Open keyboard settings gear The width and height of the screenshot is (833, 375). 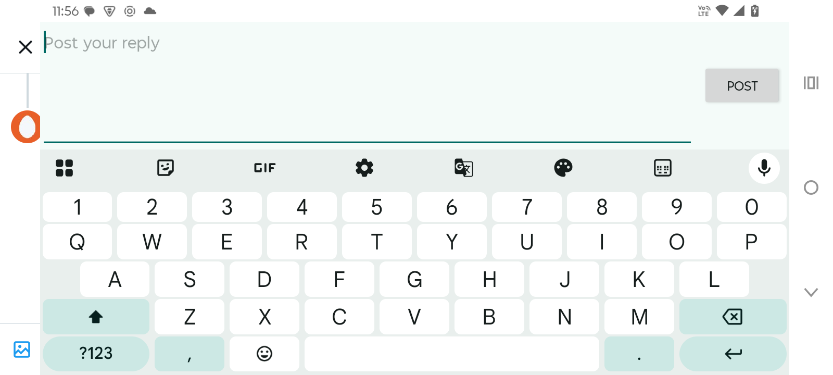pyautogui.click(x=364, y=168)
